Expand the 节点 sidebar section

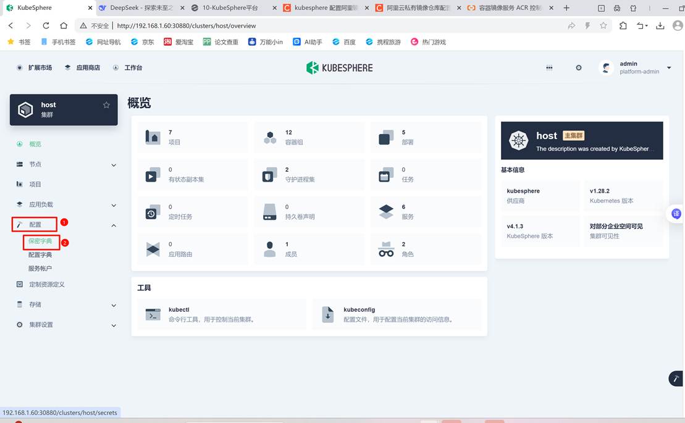click(114, 165)
